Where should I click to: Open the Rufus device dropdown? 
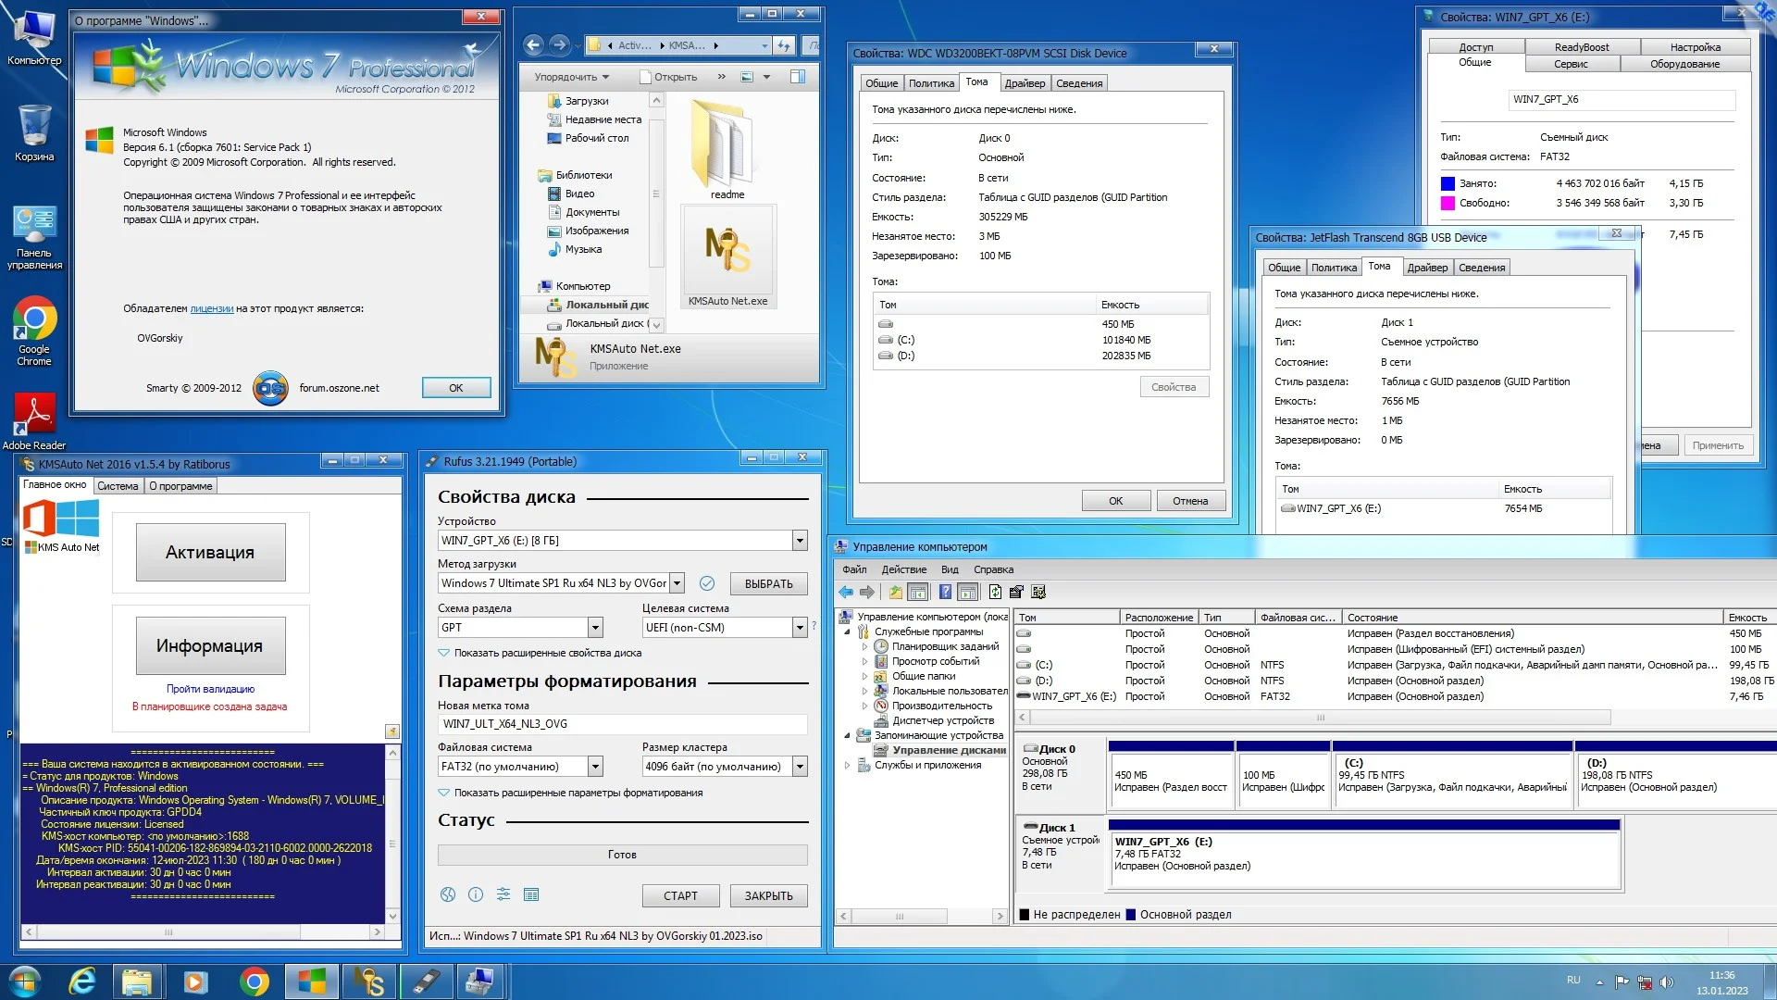[800, 541]
